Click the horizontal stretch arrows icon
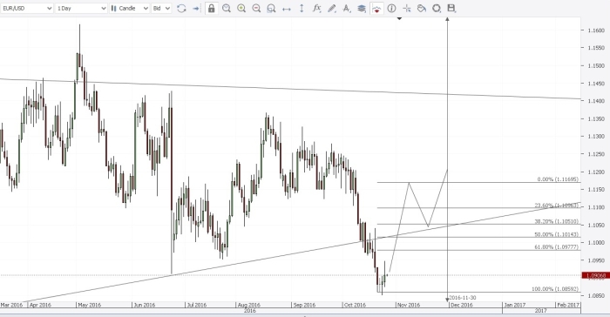The image size is (610, 317). coord(287,8)
